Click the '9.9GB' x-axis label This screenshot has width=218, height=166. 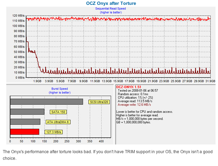pos(83,81)
